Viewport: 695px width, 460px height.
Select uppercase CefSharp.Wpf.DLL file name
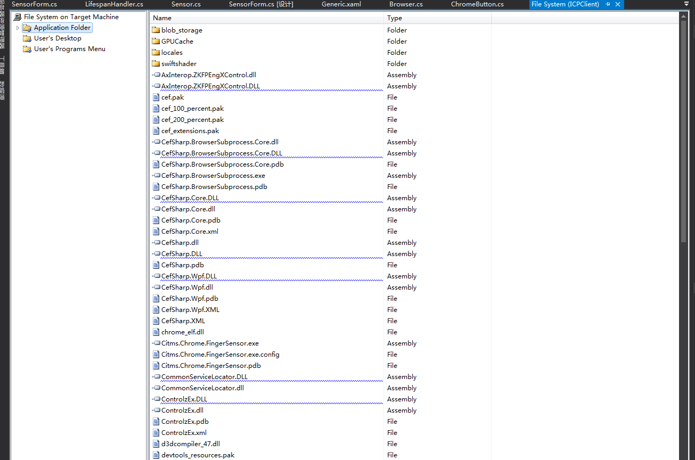pos(189,276)
